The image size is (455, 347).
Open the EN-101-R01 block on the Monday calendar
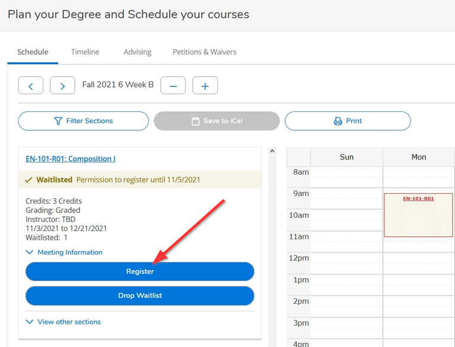point(418,215)
